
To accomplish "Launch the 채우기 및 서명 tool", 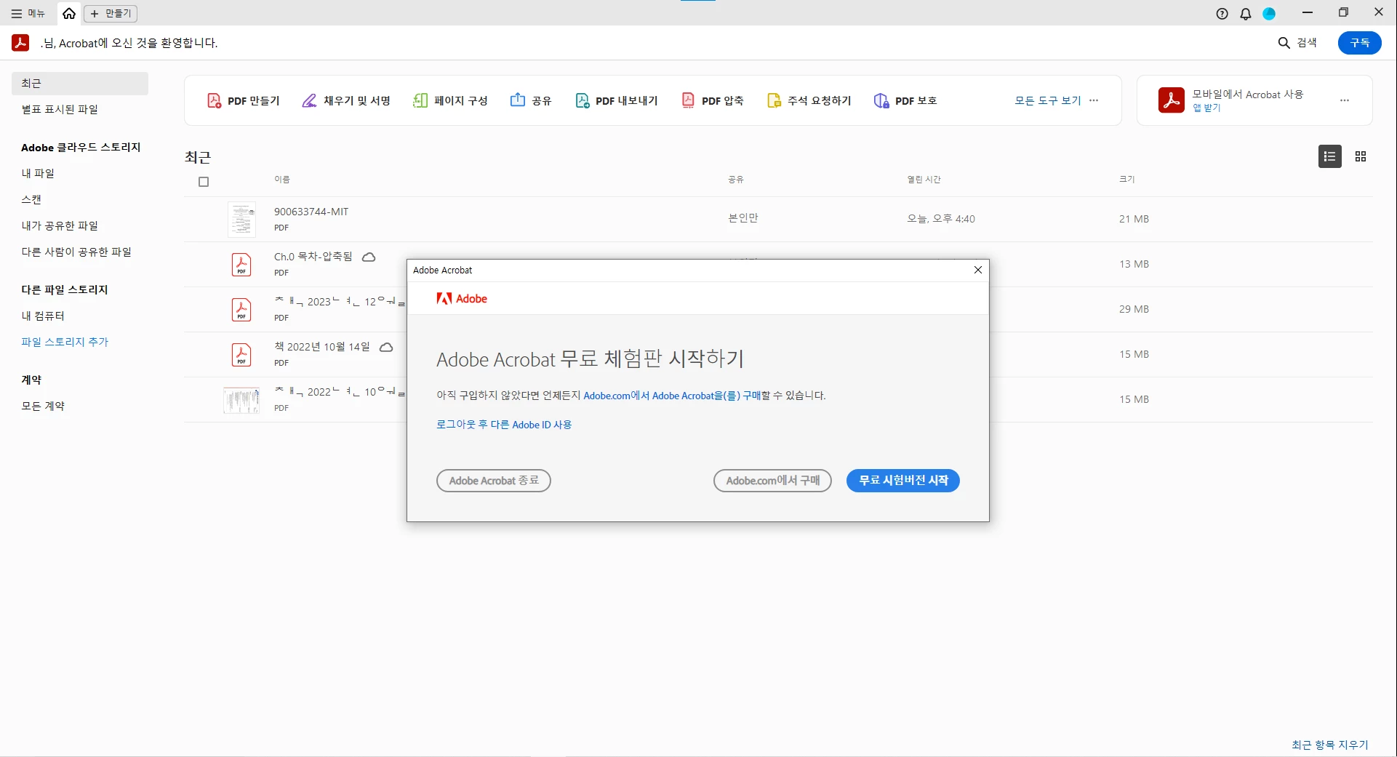I will pos(346,100).
